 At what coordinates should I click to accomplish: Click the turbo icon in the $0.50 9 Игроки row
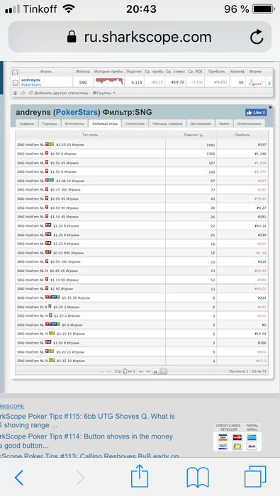[47, 154]
